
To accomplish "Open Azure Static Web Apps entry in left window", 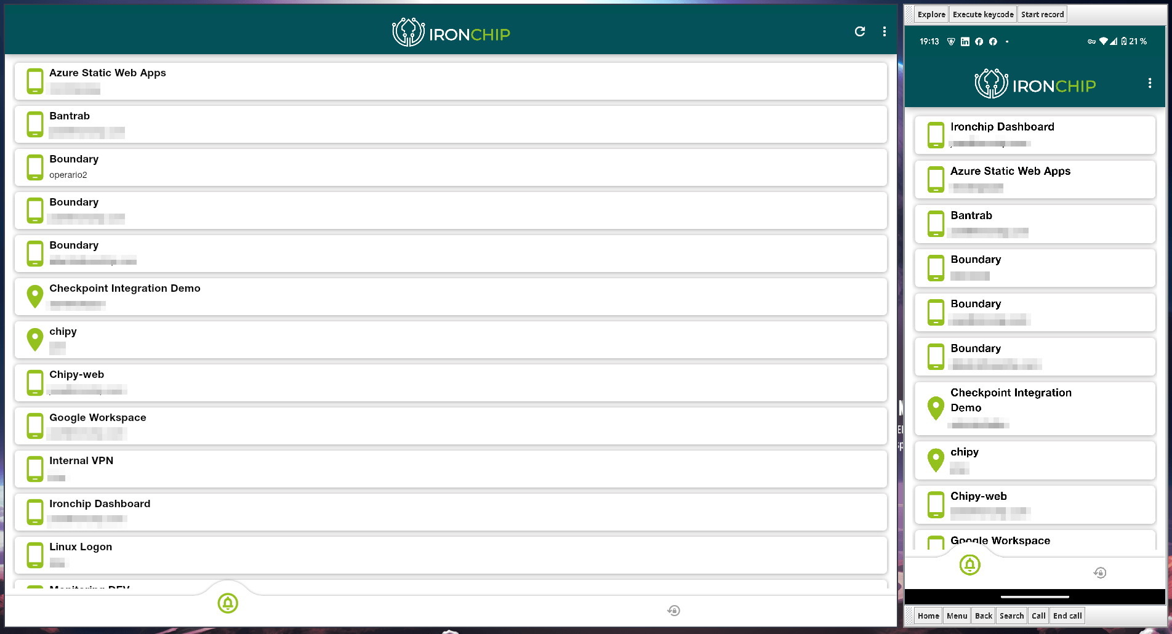I will click(x=451, y=81).
